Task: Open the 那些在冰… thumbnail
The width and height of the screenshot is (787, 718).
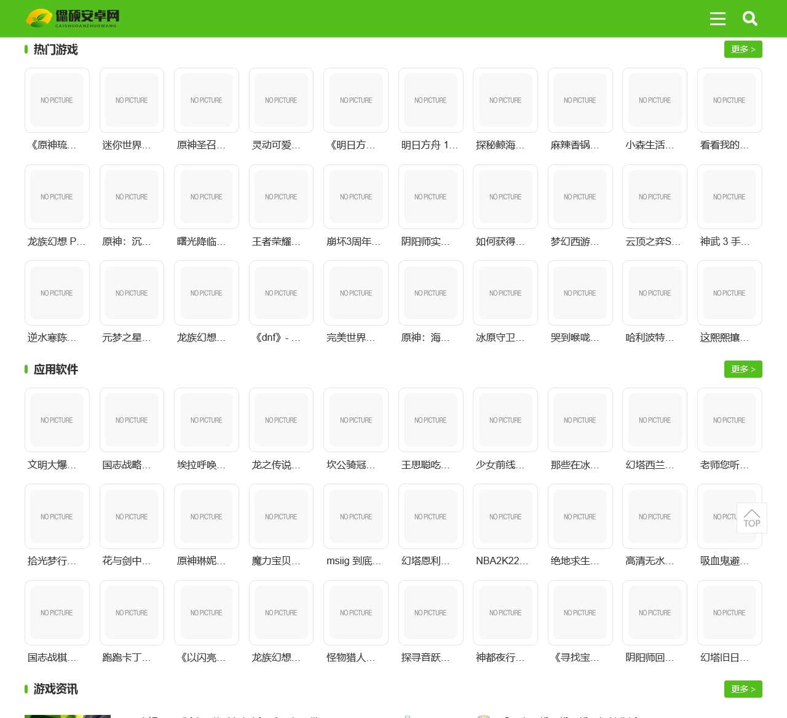Action: coord(580,420)
